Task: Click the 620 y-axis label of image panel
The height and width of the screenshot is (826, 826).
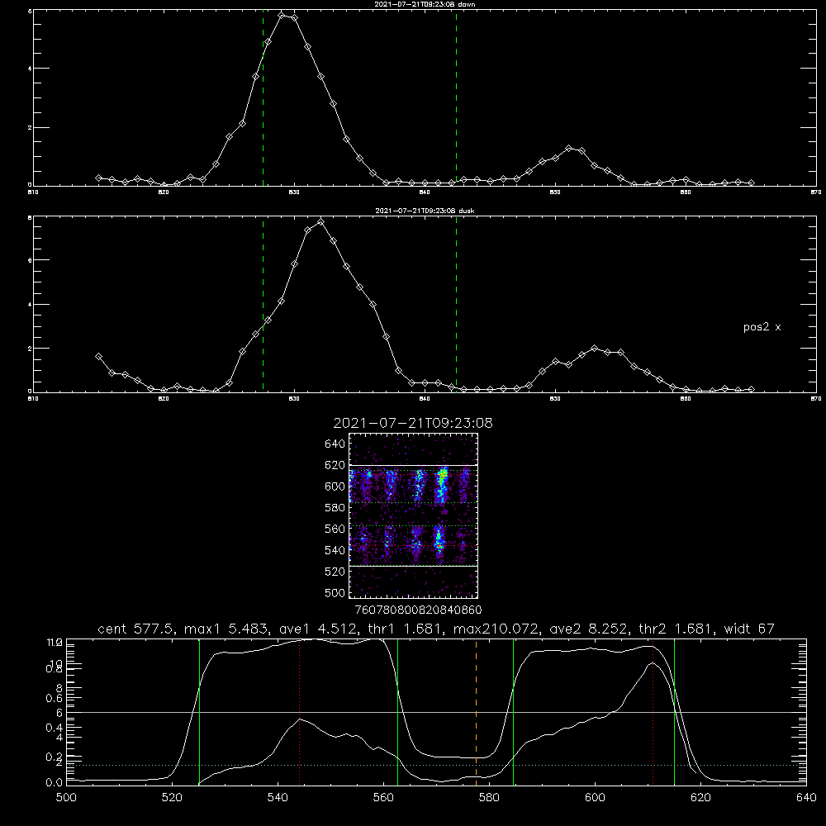Action: click(x=335, y=465)
